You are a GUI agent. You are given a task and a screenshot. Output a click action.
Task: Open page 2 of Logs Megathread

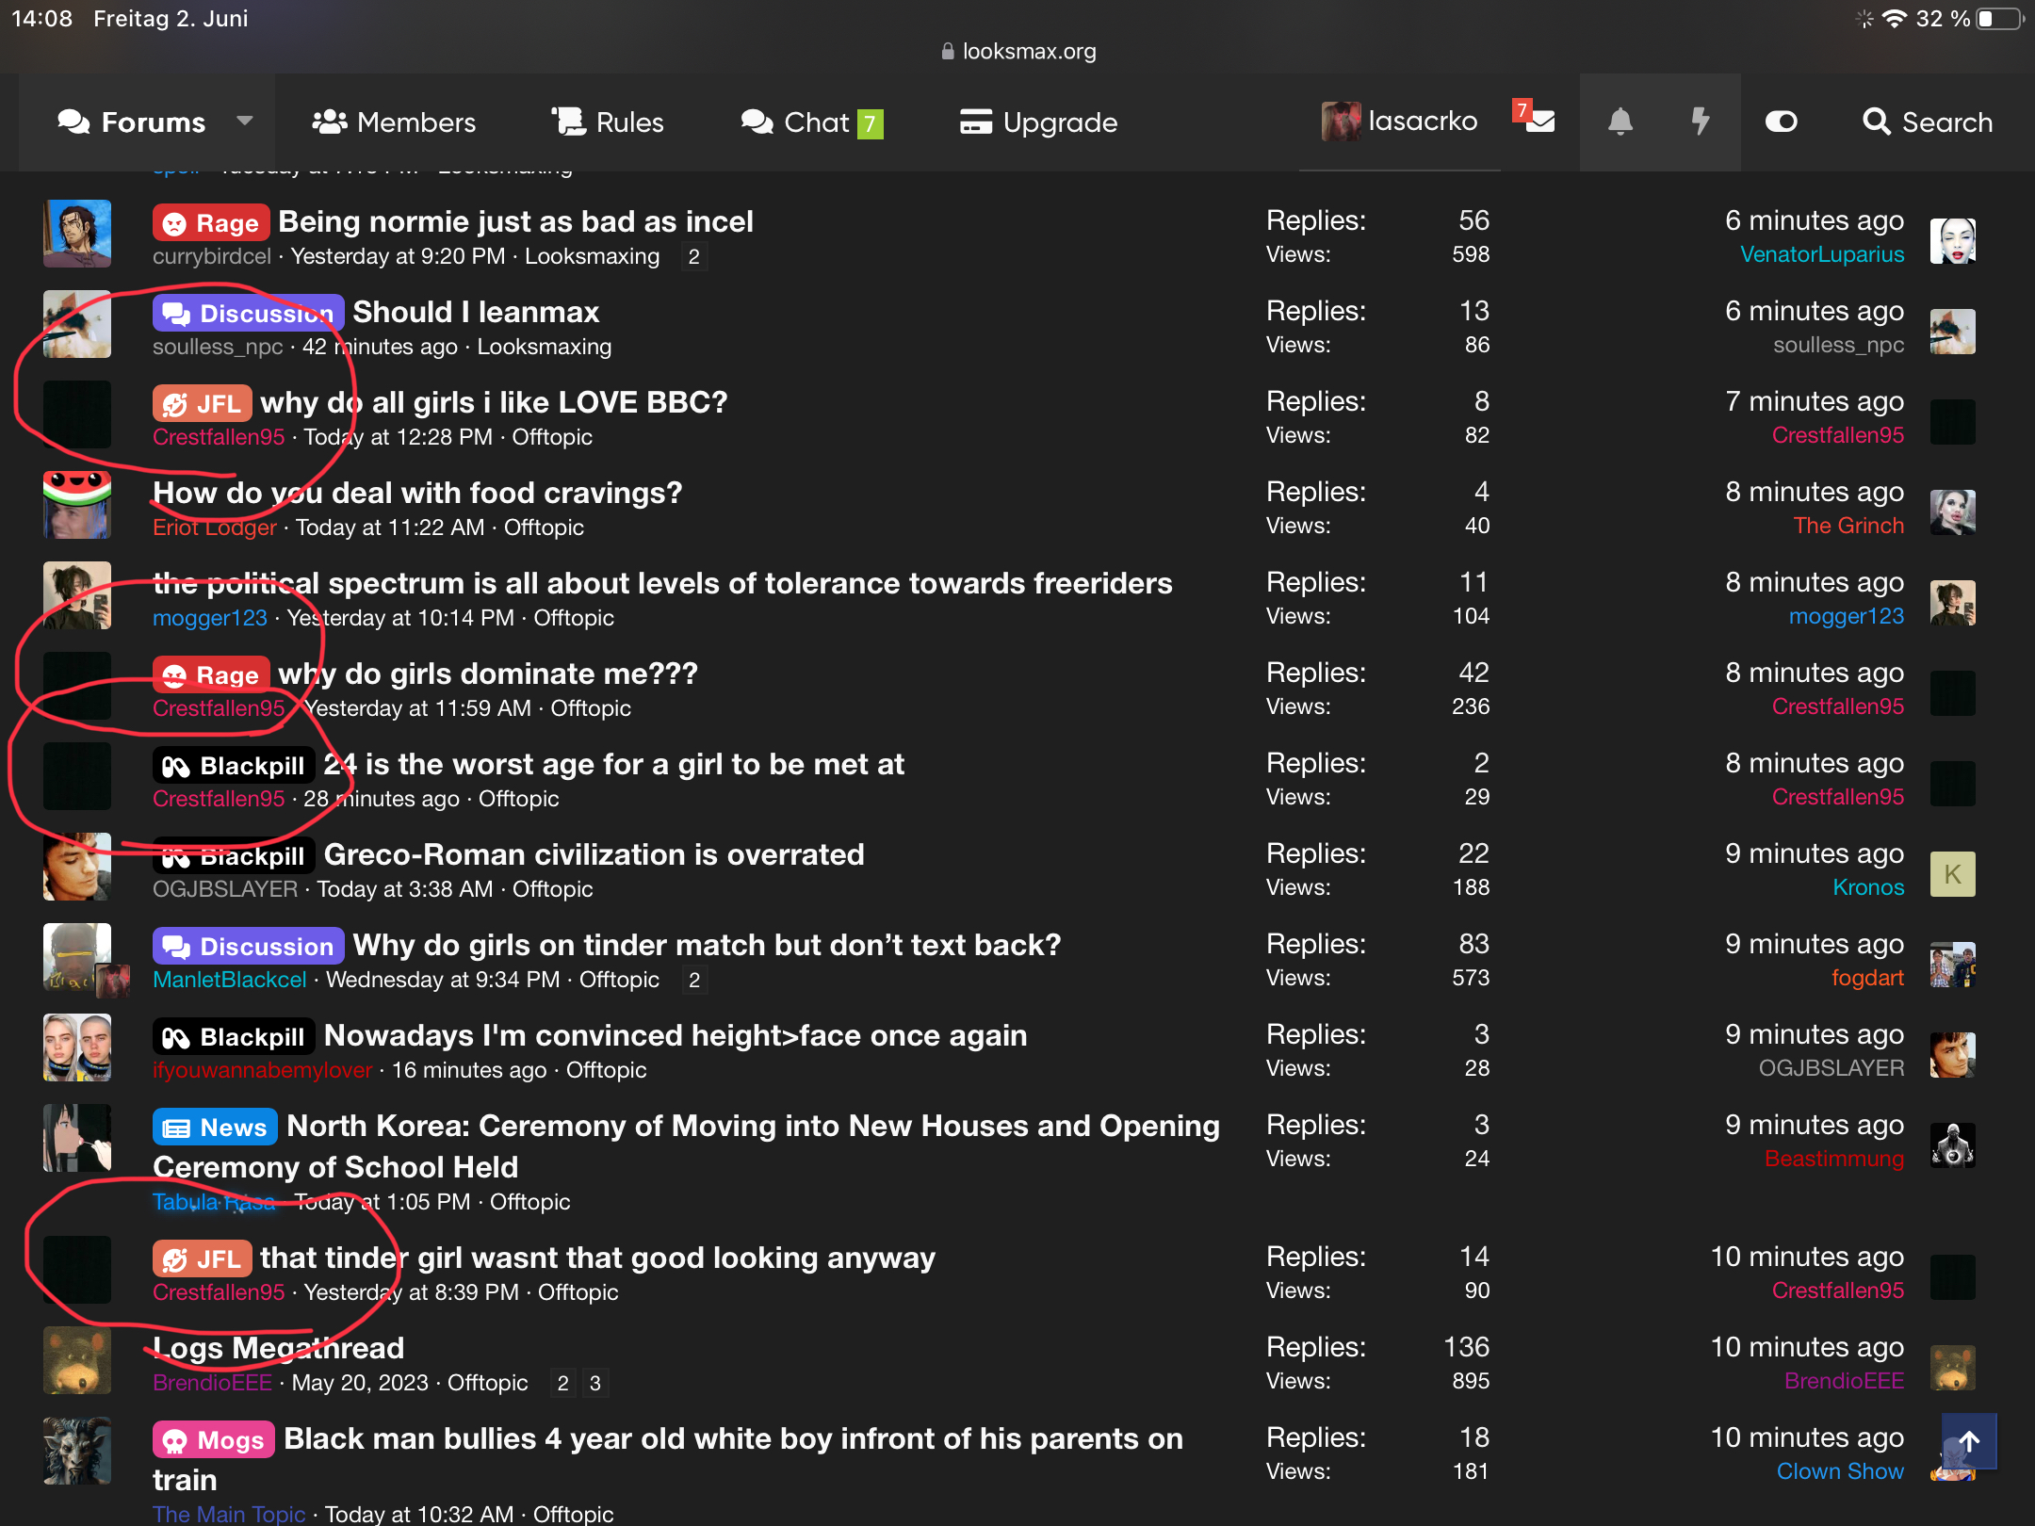coord(562,1383)
